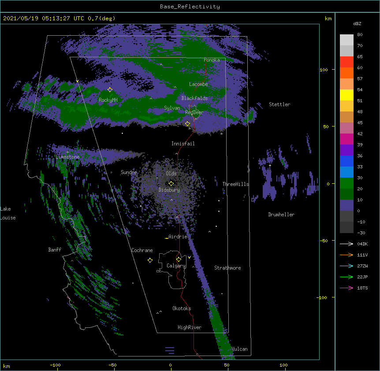Click the cyan 27ZW arrow in the legend

click(x=346, y=266)
